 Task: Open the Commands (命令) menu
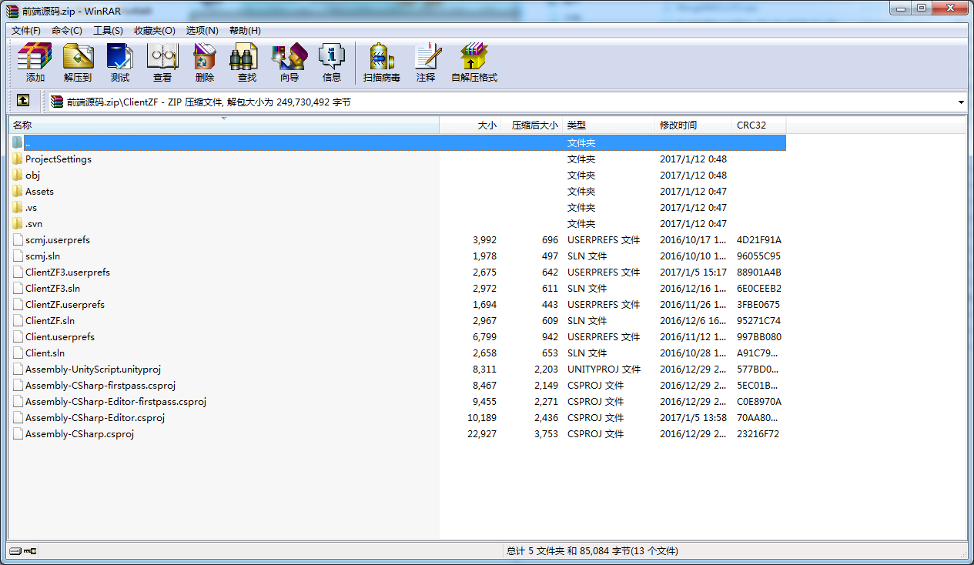point(67,30)
